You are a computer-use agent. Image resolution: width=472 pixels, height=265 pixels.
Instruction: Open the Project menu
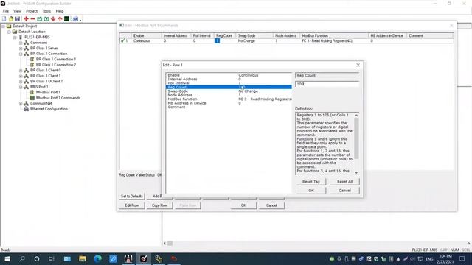(x=32, y=11)
